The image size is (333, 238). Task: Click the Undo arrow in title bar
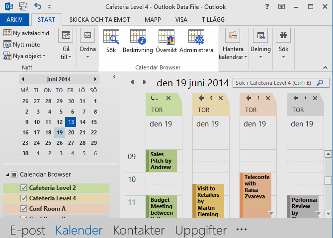[38, 6]
